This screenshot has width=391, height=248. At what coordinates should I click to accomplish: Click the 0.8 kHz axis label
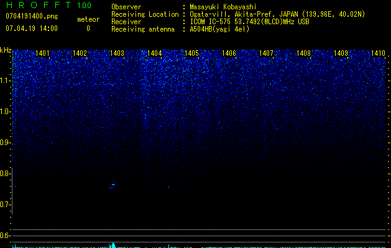point(5,174)
